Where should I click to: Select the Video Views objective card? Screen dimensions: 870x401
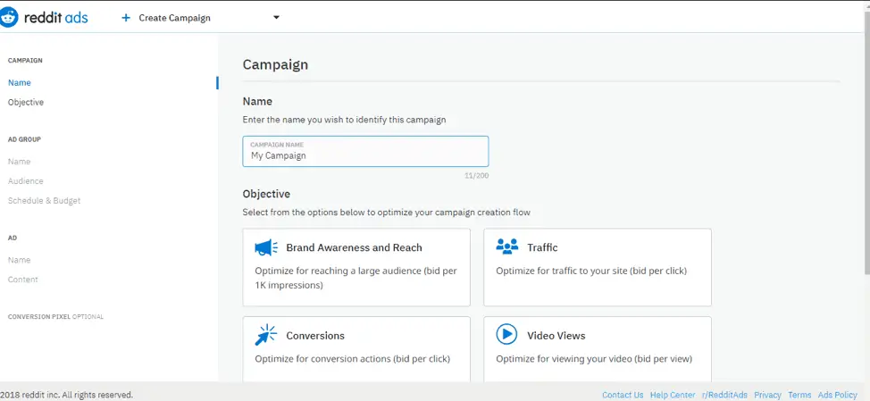597,349
